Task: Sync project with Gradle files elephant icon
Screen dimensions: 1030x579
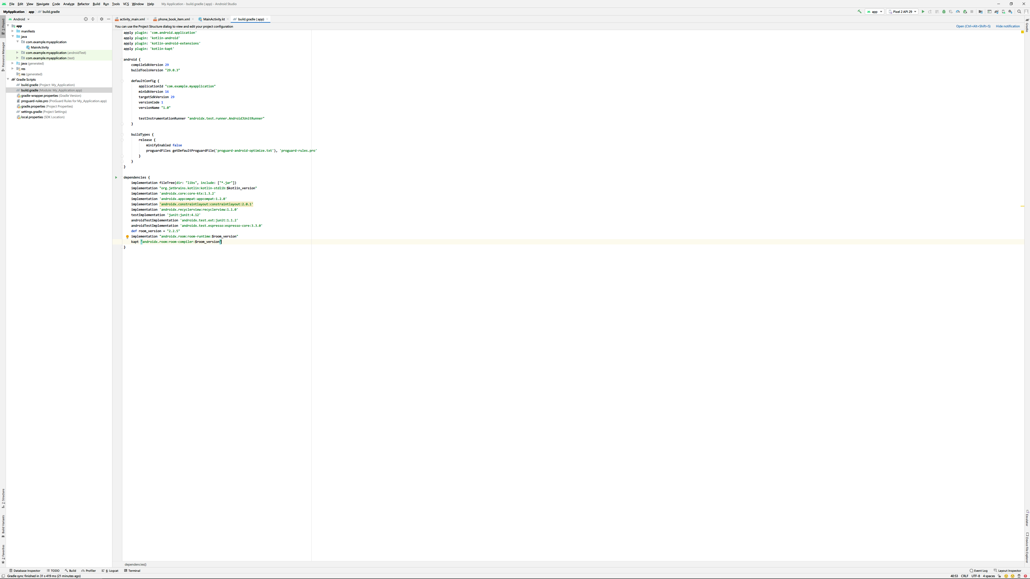Action: click(x=996, y=12)
